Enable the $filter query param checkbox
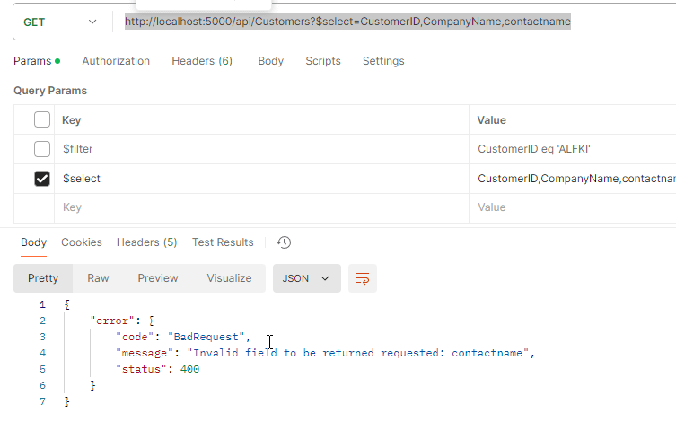The image size is (676, 440). pos(42,149)
